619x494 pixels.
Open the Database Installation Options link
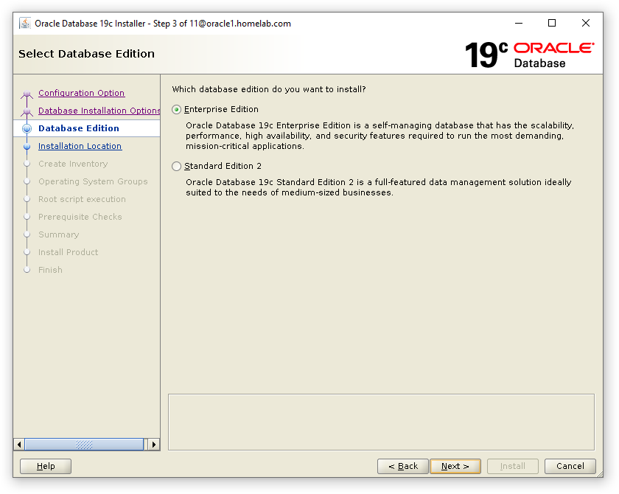pos(99,110)
